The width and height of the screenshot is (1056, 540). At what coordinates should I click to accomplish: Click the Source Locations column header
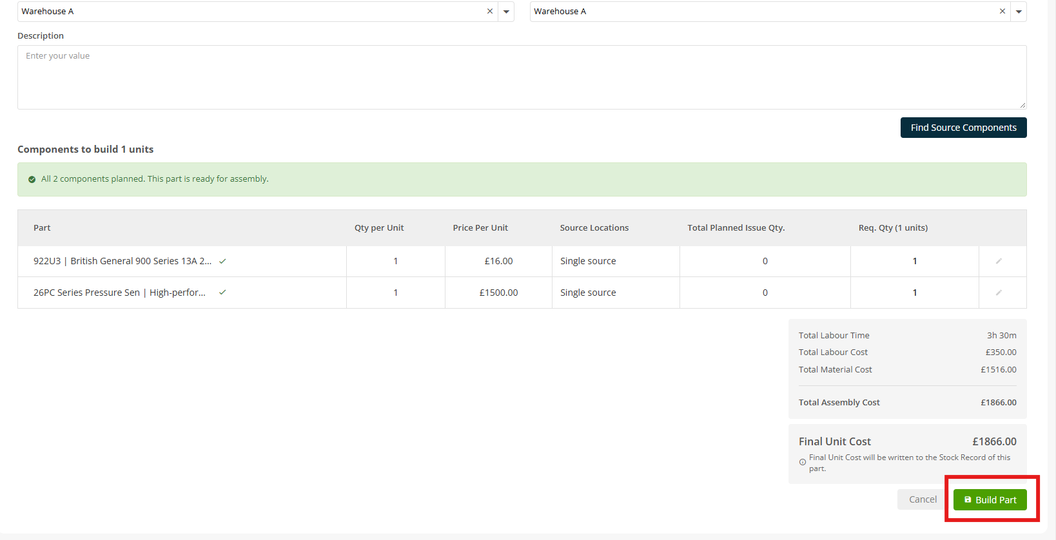point(594,227)
